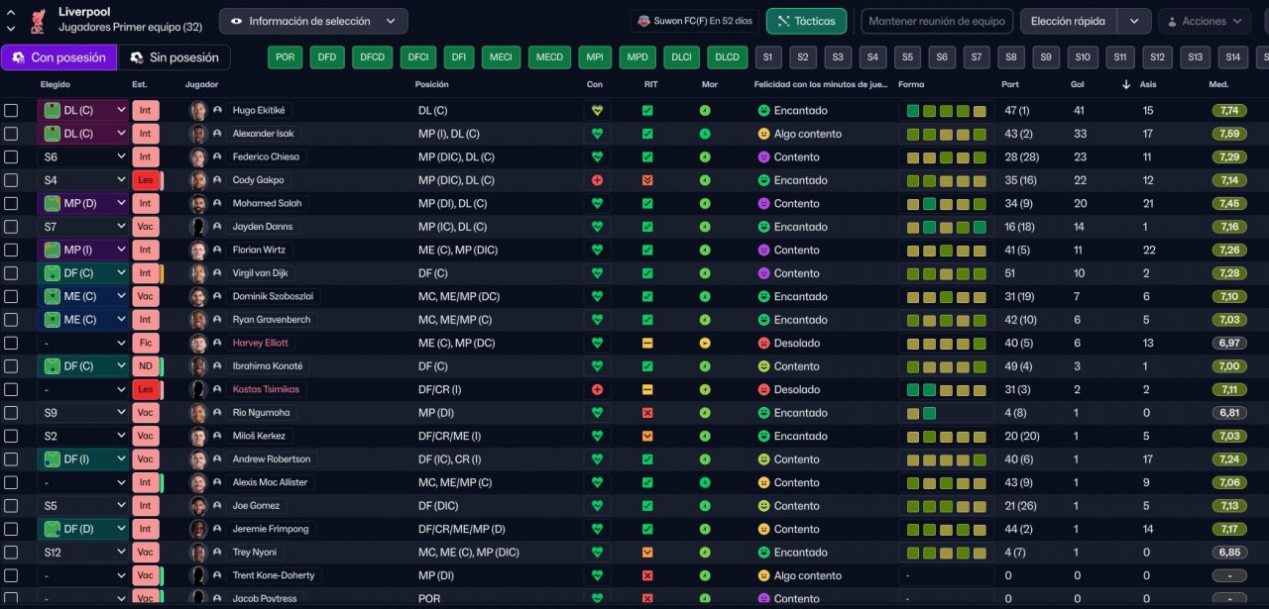Tick the checkbox for Trent Kone-Doherty

(11, 575)
